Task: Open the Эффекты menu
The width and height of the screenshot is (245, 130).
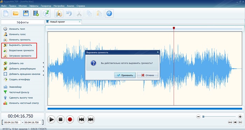Action: coord(34,6)
